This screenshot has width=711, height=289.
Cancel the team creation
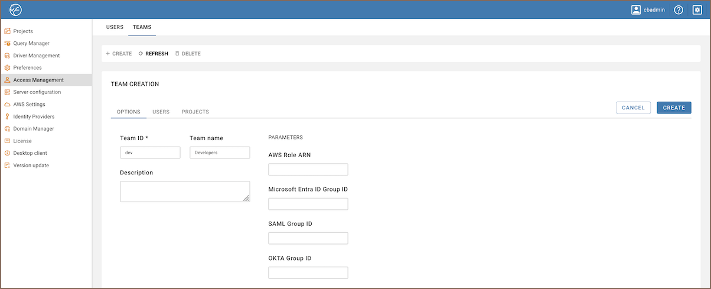633,108
